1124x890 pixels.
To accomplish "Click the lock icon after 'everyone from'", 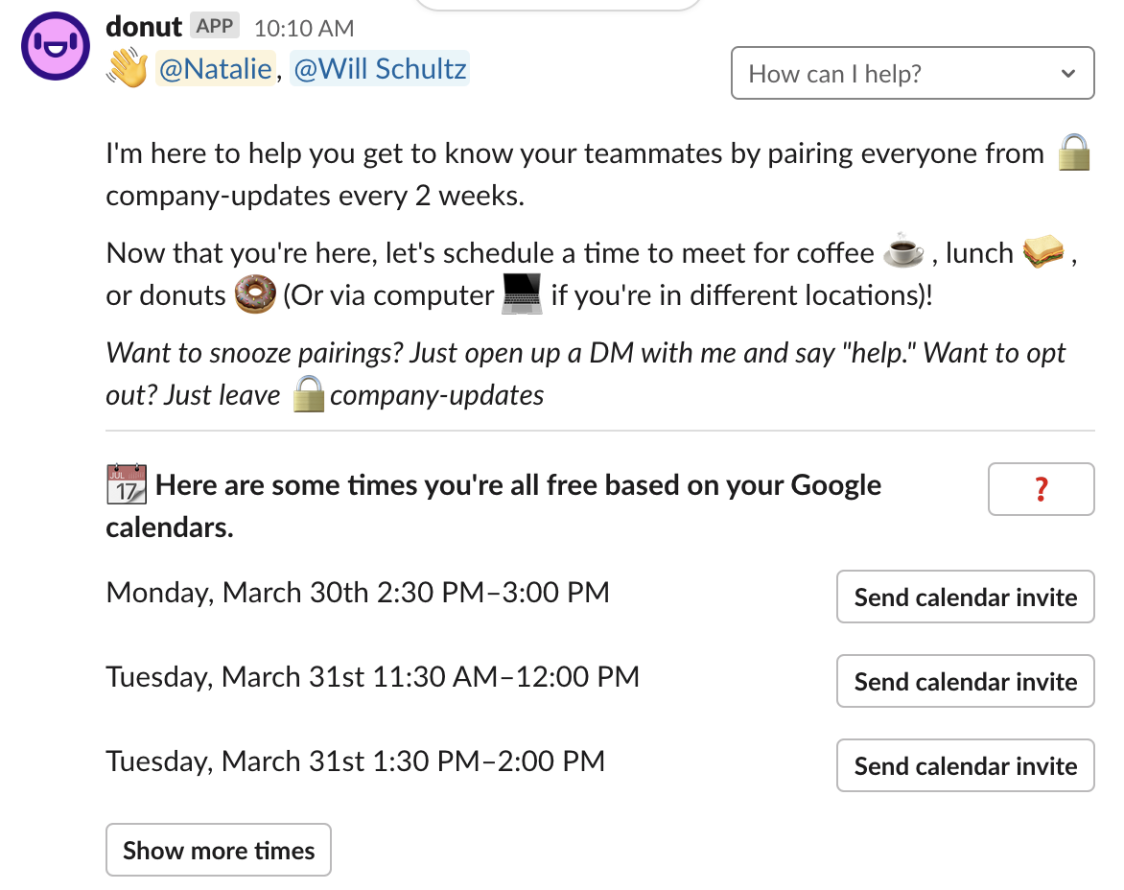I will coord(1074,152).
